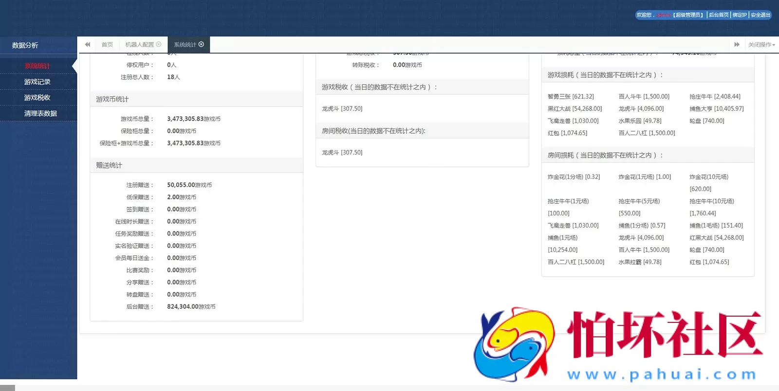Click 保险柜总量 value 0.00
The width and height of the screenshot is (779, 391).
[x=182, y=131]
